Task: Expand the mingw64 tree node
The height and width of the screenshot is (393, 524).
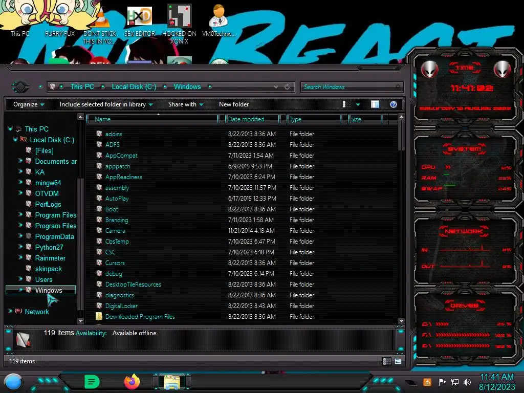Action: pyautogui.click(x=20, y=182)
